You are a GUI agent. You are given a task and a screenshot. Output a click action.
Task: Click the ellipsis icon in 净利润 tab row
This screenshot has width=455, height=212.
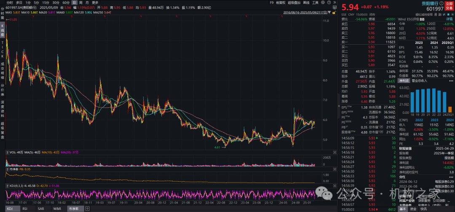[451, 81]
